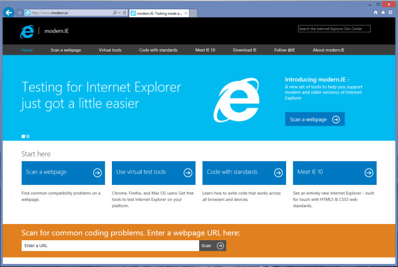Open the Meet IE 10 navigation item
The height and width of the screenshot is (267, 398).
pos(205,50)
